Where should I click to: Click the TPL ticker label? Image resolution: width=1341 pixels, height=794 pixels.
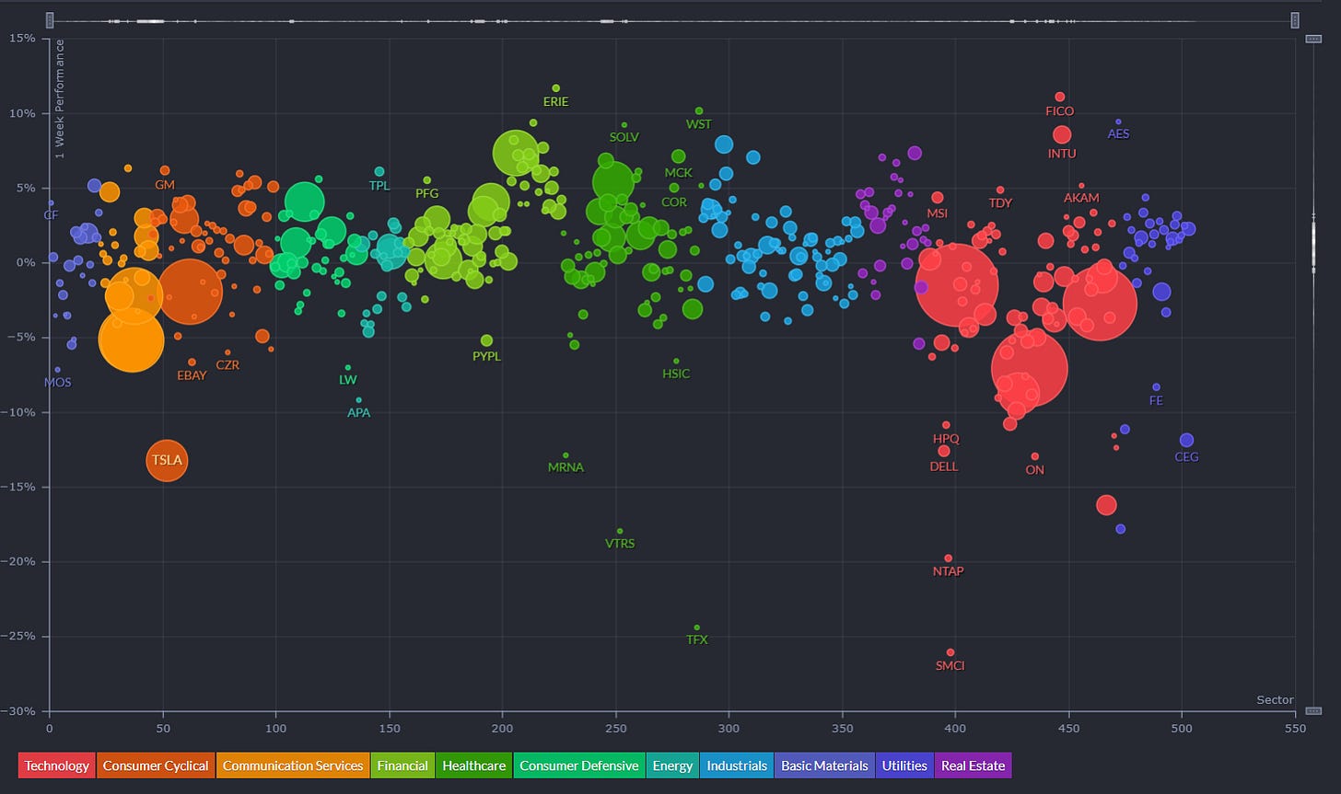pos(379,186)
